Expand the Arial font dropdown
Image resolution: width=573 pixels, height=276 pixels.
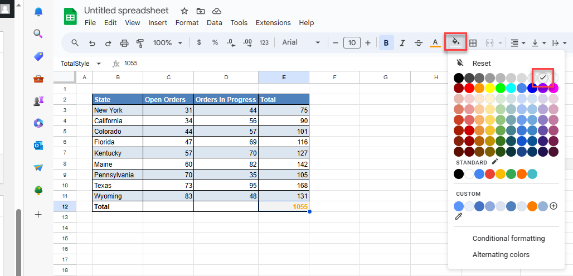click(301, 43)
